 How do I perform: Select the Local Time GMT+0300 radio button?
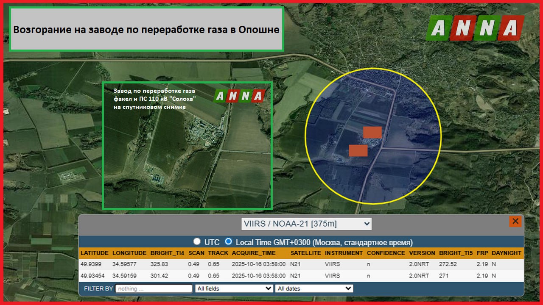click(x=229, y=242)
